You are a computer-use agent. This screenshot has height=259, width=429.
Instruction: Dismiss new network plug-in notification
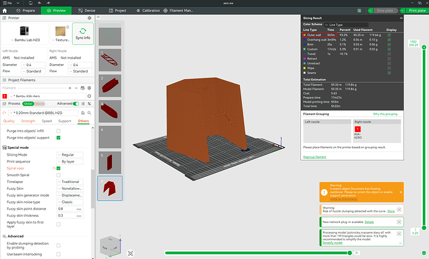pos(399,222)
